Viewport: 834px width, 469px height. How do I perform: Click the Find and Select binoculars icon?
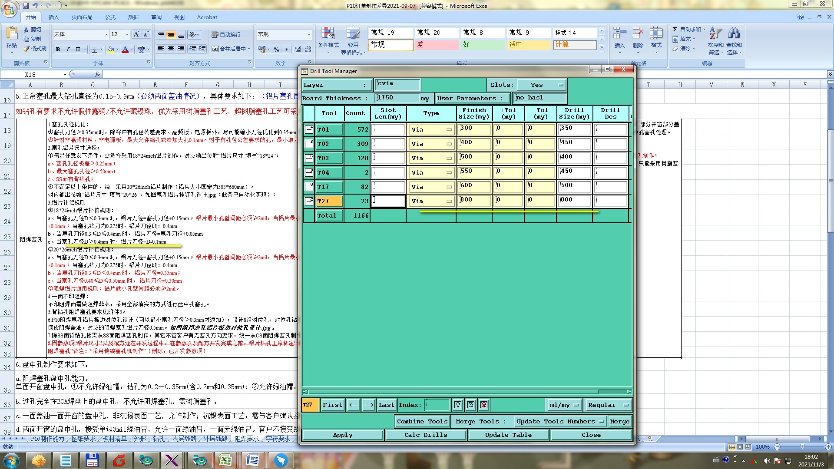734,33
